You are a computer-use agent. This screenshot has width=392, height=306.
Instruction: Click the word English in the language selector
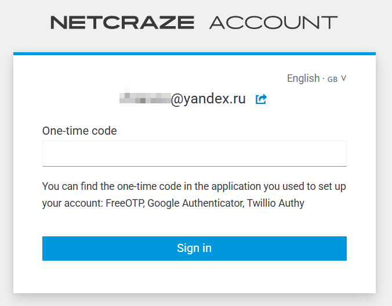point(303,78)
